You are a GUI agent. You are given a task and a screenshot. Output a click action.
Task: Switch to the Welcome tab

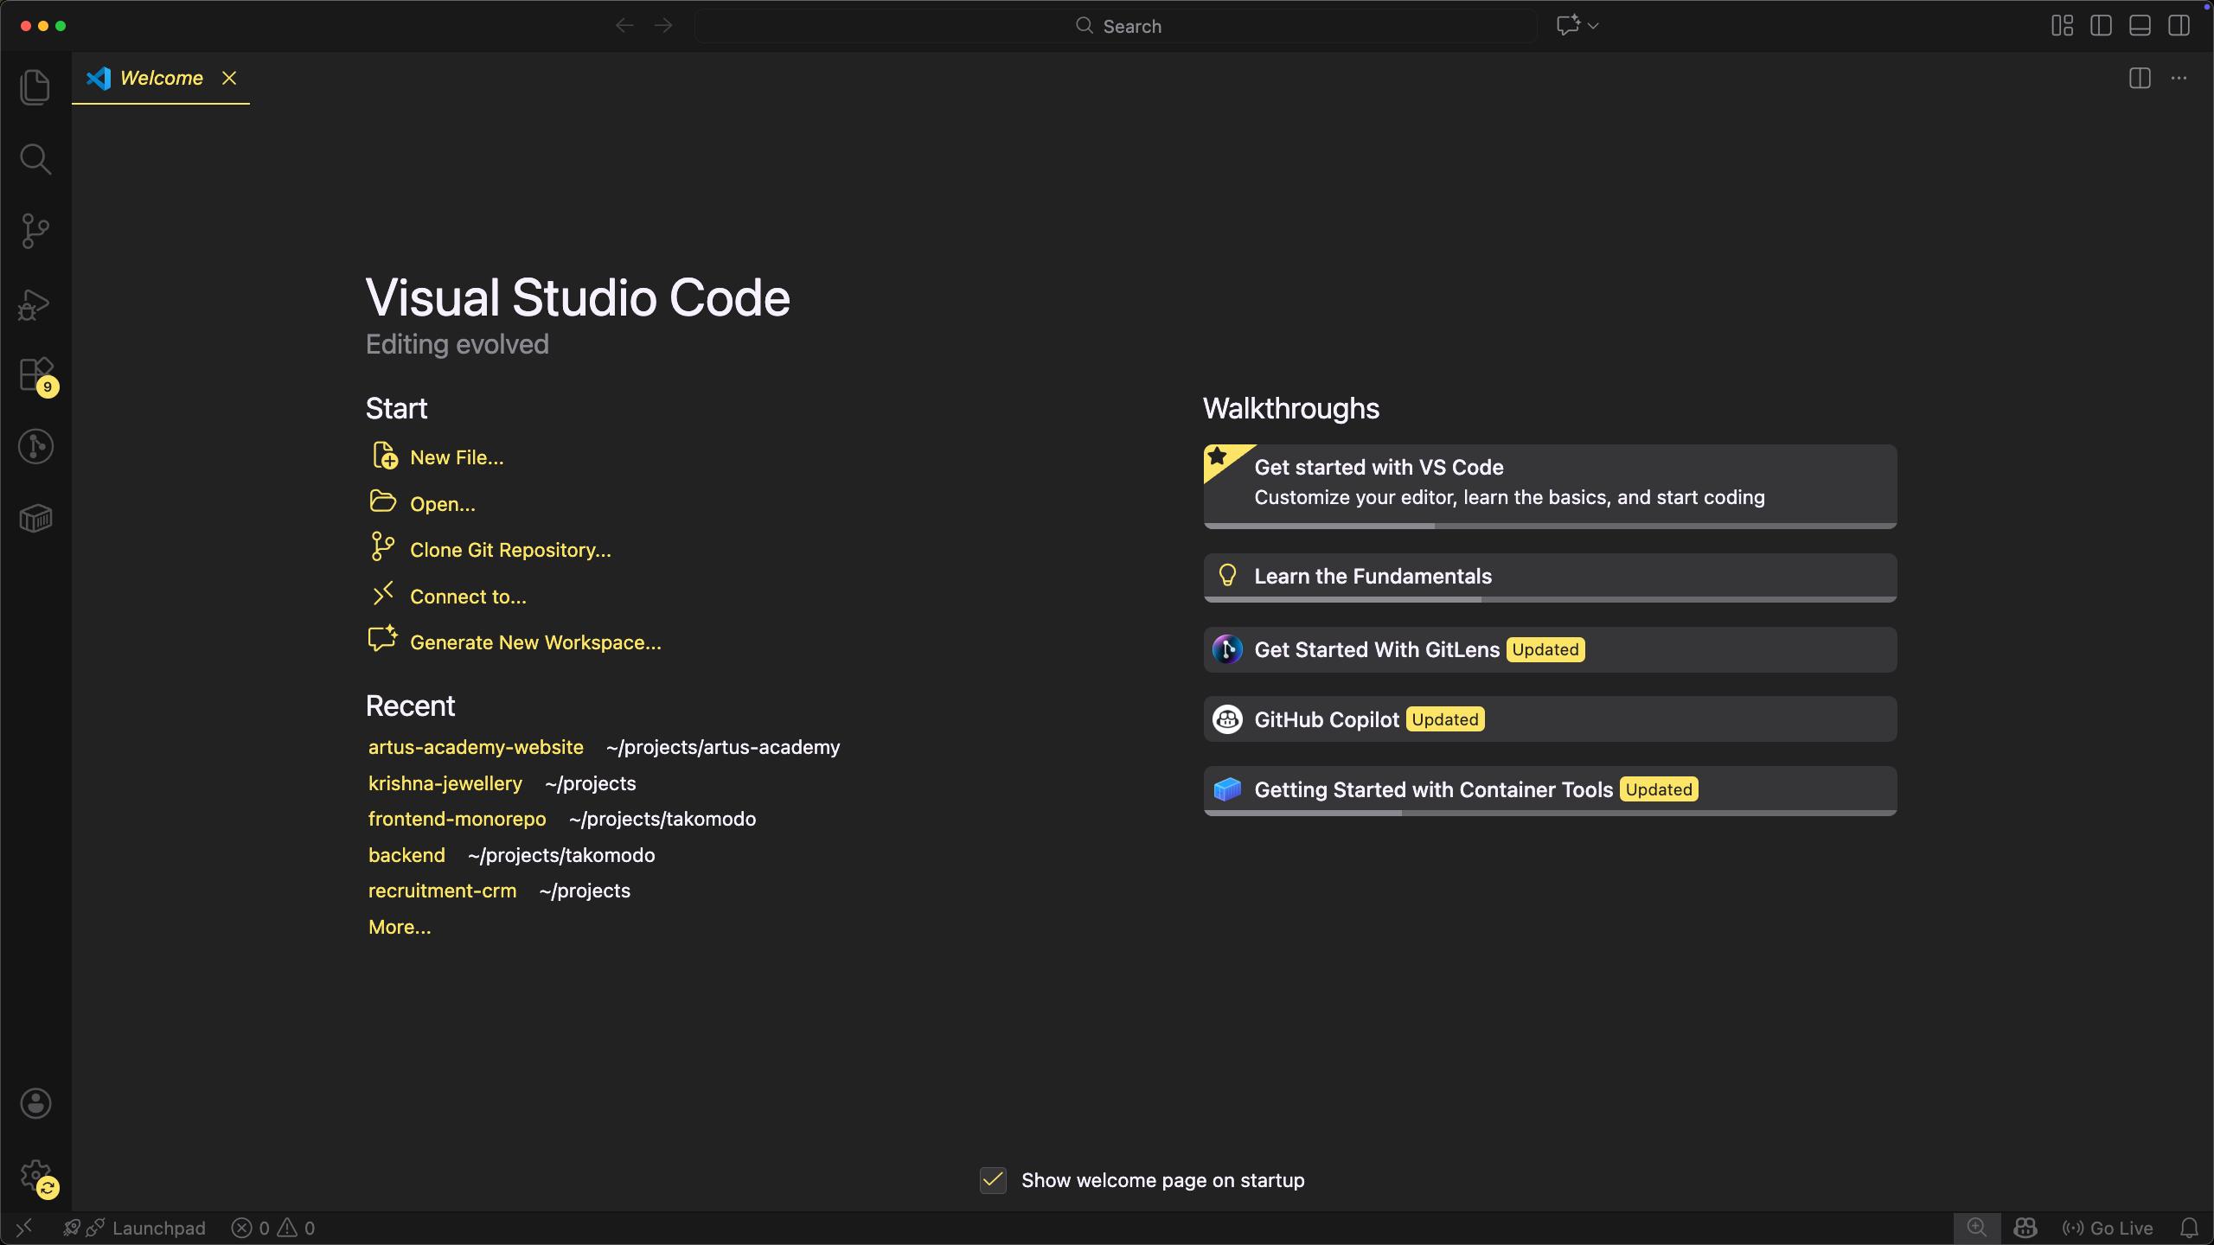[x=161, y=77]
